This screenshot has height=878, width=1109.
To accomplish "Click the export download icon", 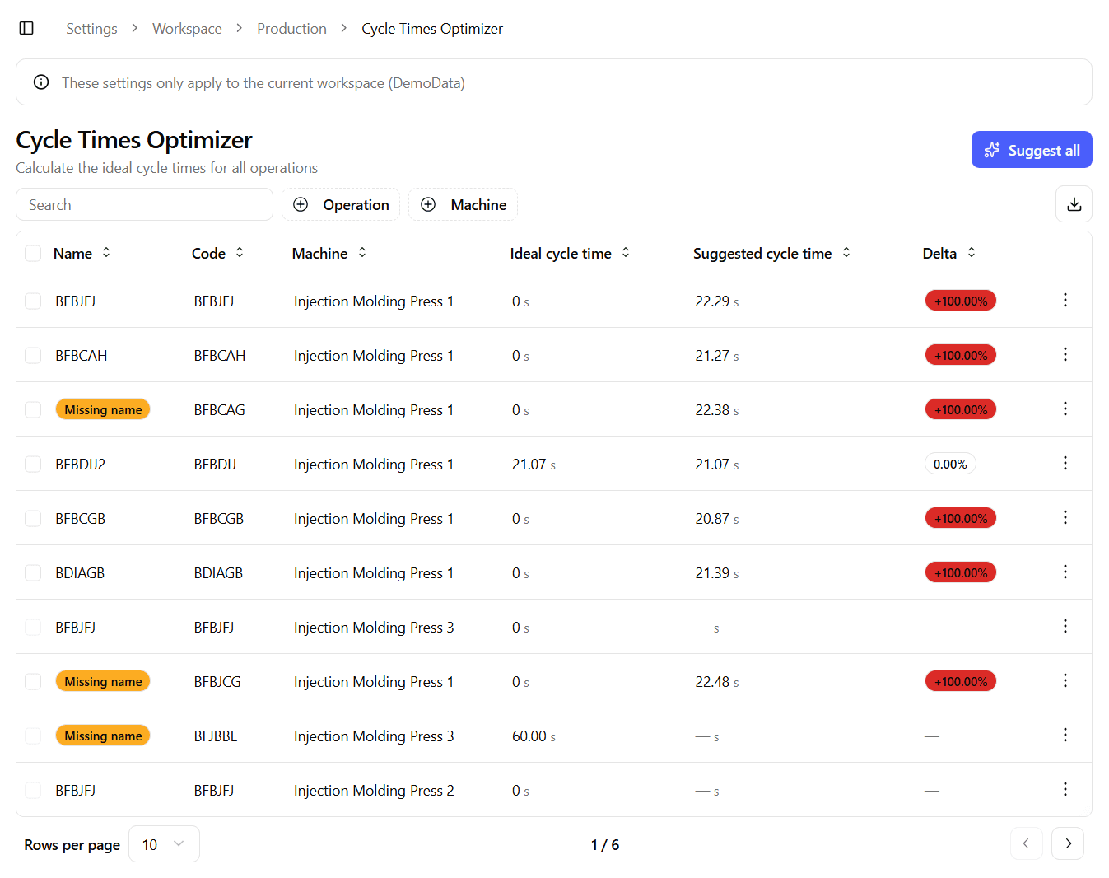I will [x=1074, y=203].
